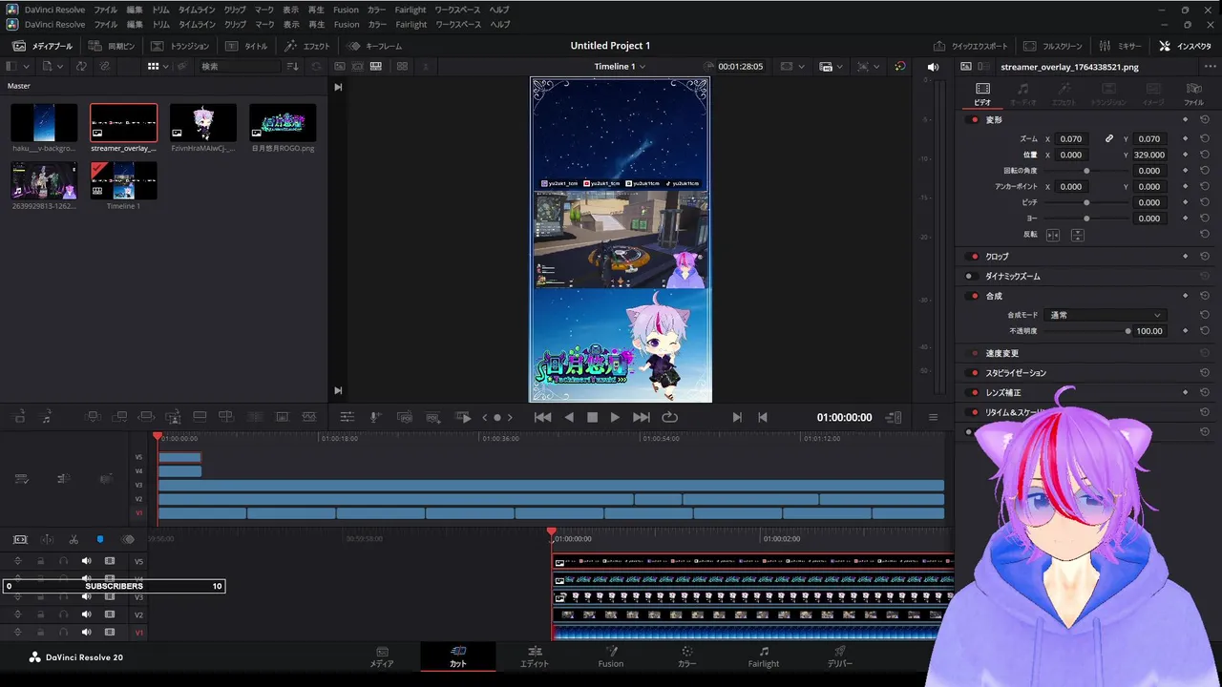1222x687 pixels.
Task: Jump to the timeline end
Action: coord(642,417)
